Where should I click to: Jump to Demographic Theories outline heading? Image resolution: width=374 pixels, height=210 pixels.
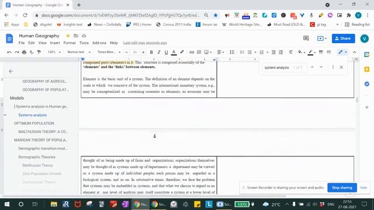(x=37, y=157)
